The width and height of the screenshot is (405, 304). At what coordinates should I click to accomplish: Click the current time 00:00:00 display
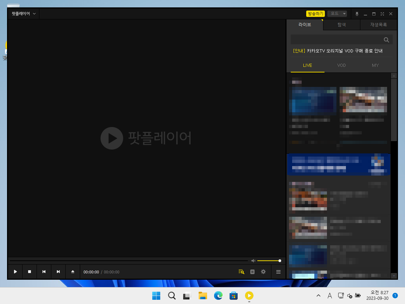pyautogui.click(x=91, y=272)
